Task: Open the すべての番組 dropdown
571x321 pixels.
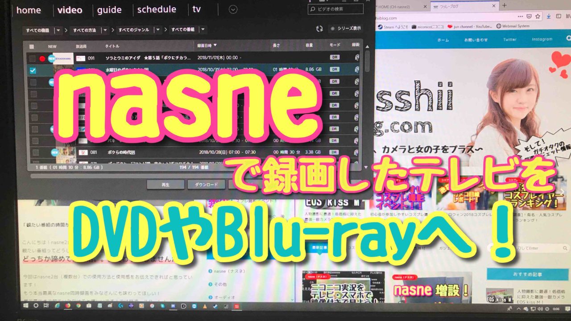Action: pyautogui.click(x=187, y=30)
